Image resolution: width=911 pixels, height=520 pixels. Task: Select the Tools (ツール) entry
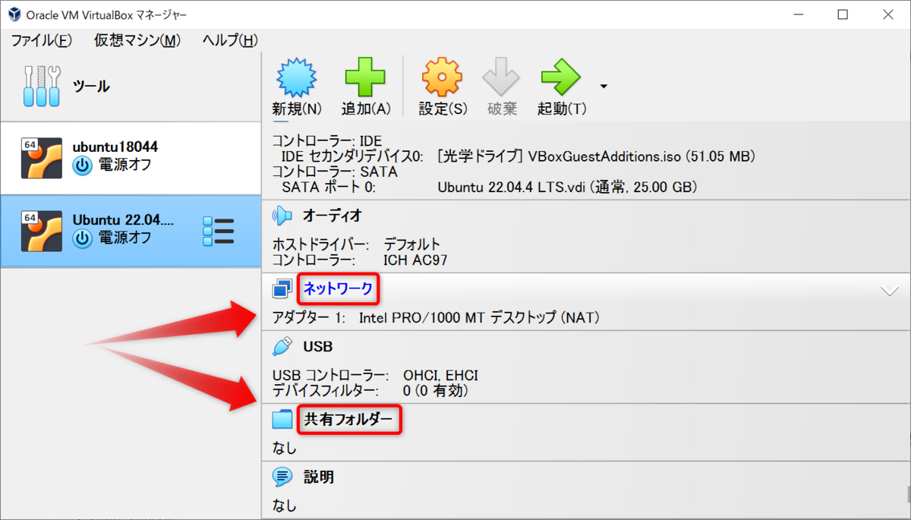tap(131, 87)
